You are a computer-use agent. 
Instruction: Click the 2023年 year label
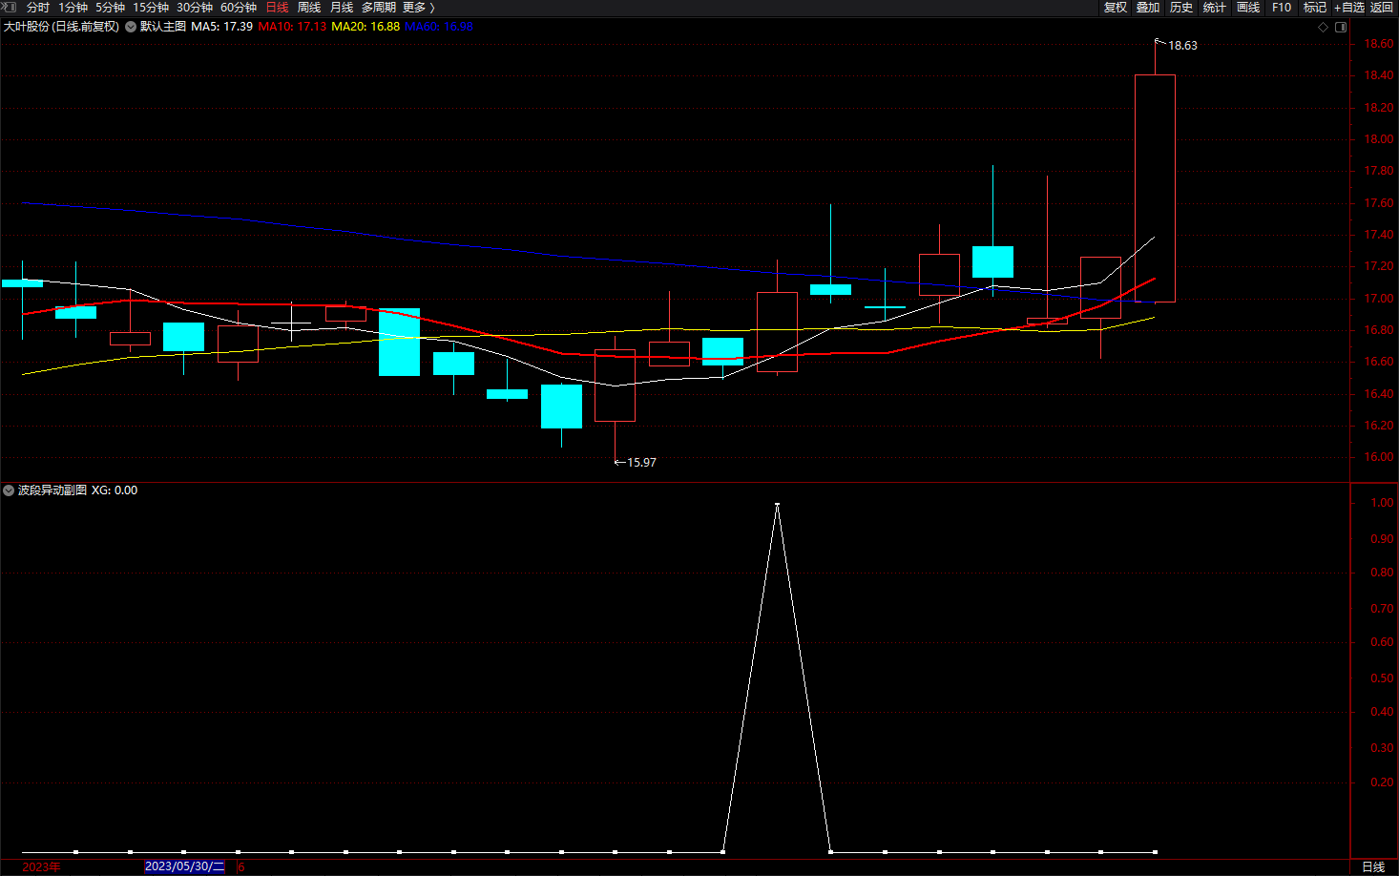41,866
